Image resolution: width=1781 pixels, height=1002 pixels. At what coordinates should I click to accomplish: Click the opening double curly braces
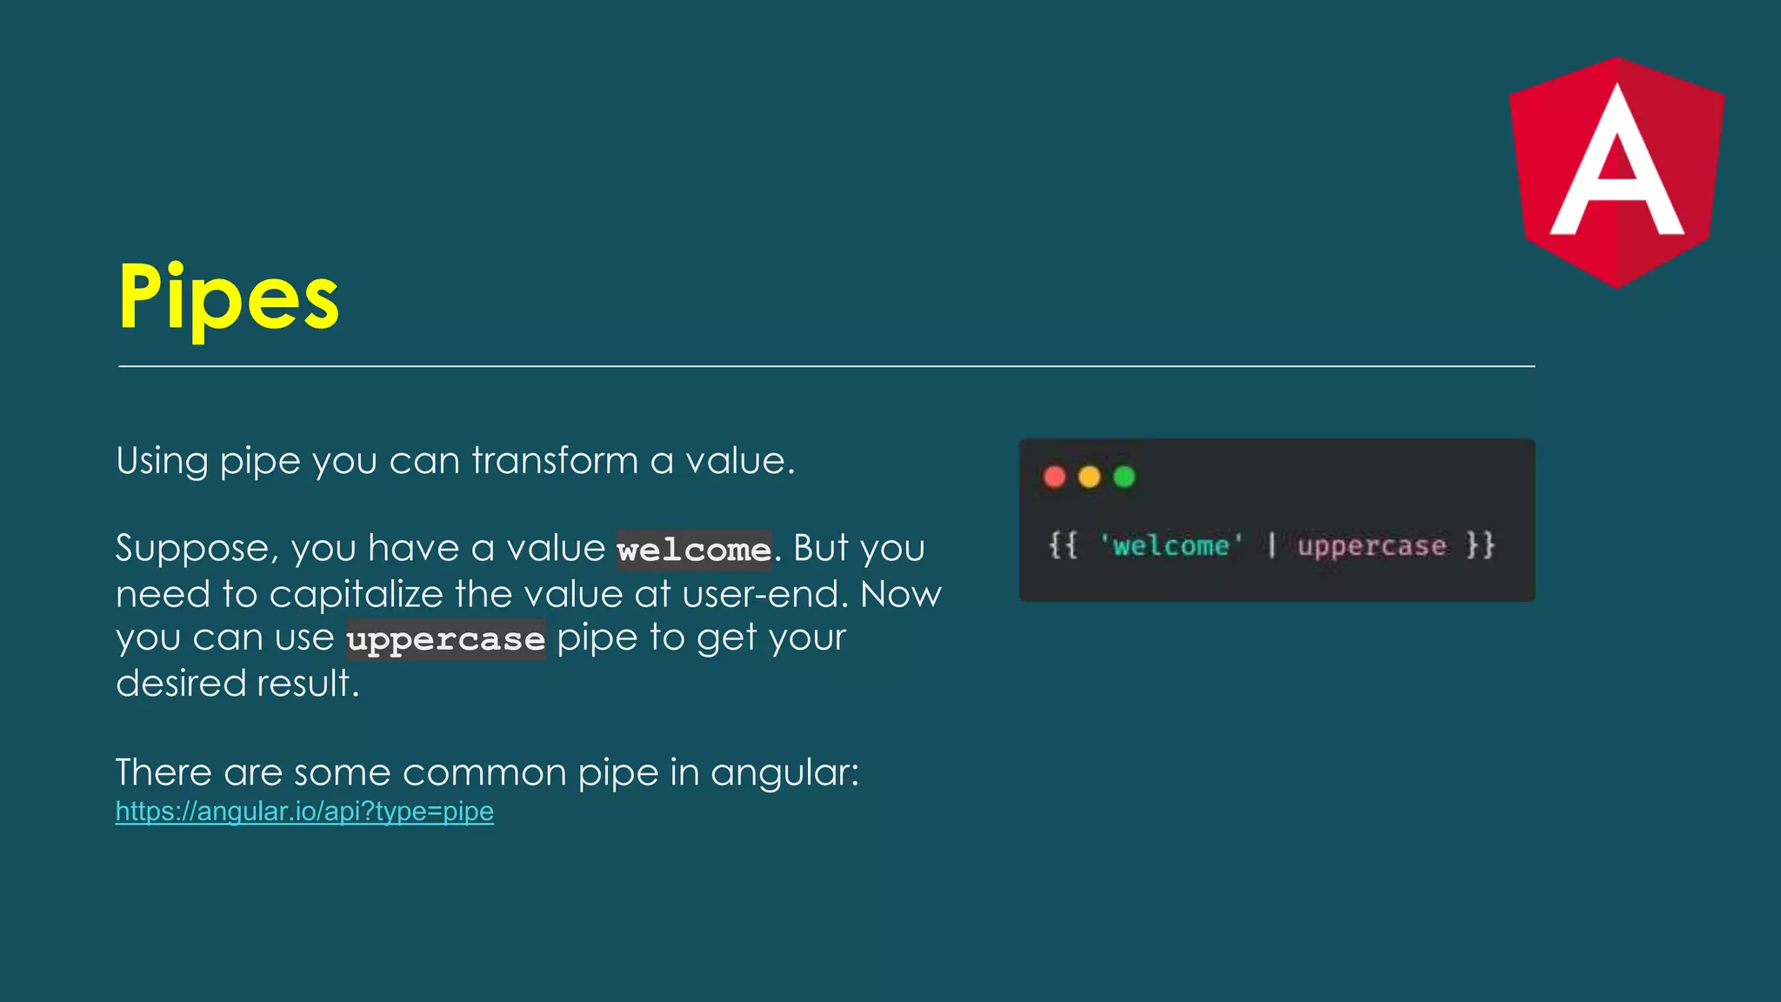1063,545
